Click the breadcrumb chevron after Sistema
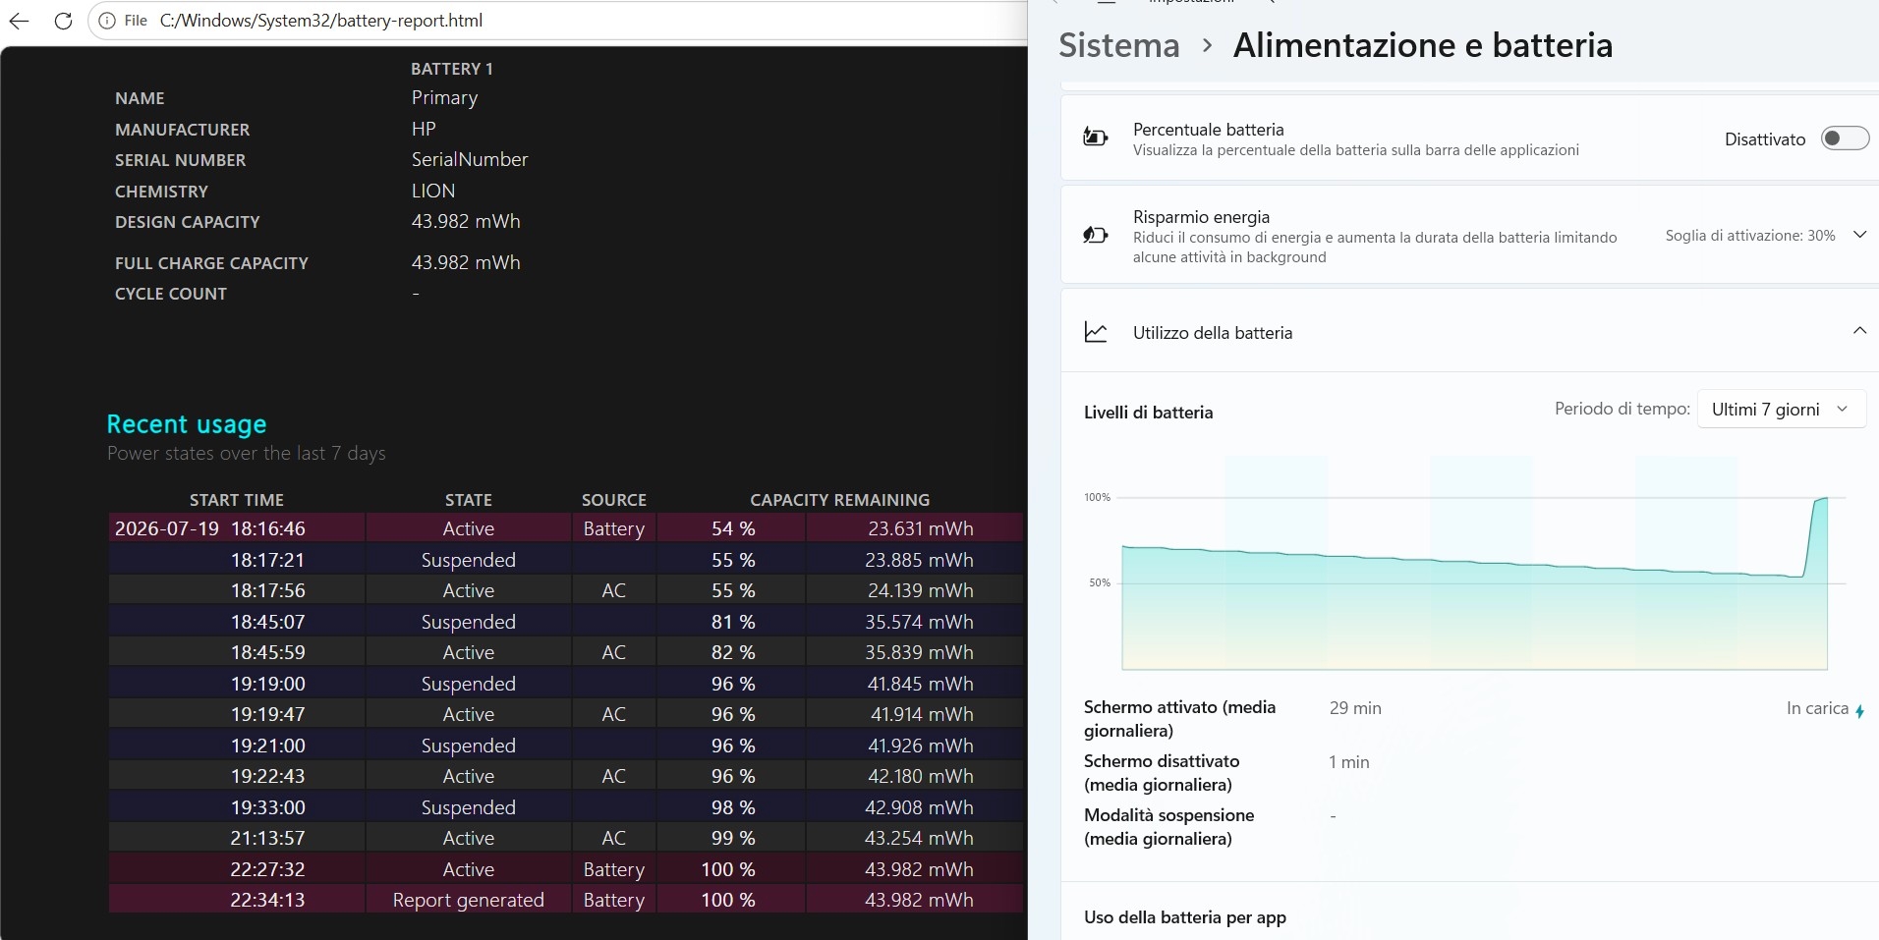1879x940 pixels. [x=1207, y=46]
